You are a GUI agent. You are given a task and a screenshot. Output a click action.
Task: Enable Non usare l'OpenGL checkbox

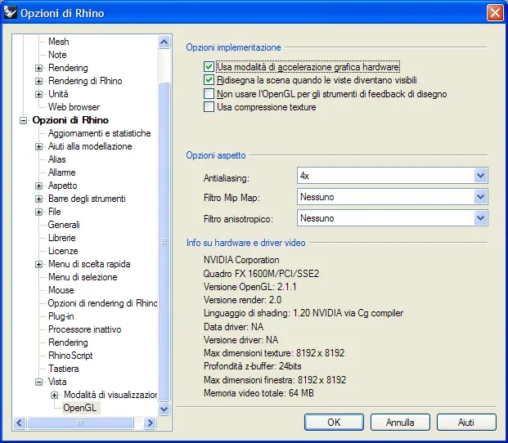coord(209,94)
